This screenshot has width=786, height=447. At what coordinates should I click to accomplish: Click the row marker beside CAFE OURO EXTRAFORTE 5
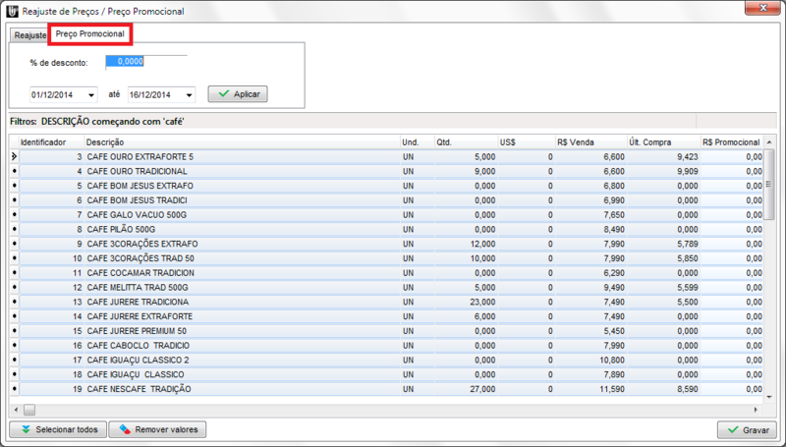click(x=14, y=156)
